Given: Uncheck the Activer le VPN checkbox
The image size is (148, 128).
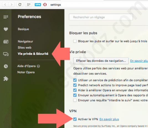Looking at the screenshot, I should coord(75,119).
